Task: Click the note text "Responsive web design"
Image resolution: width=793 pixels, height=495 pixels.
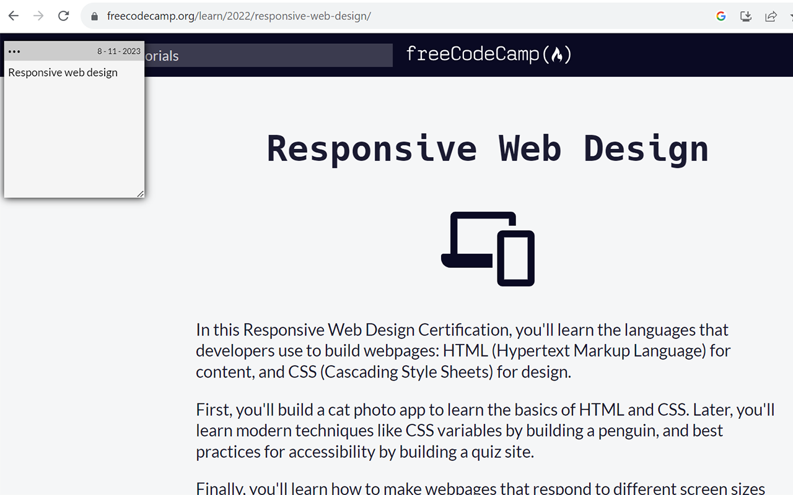Action: (63, 72)
